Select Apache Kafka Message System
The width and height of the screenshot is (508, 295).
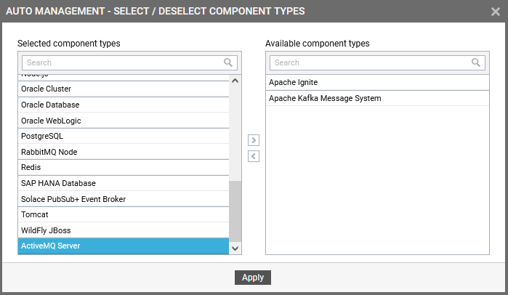pyautogui.click(x=377, y=98)
